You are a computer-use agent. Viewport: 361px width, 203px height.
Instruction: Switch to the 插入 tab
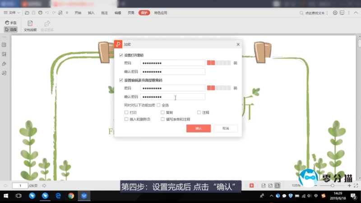(91, 13)
